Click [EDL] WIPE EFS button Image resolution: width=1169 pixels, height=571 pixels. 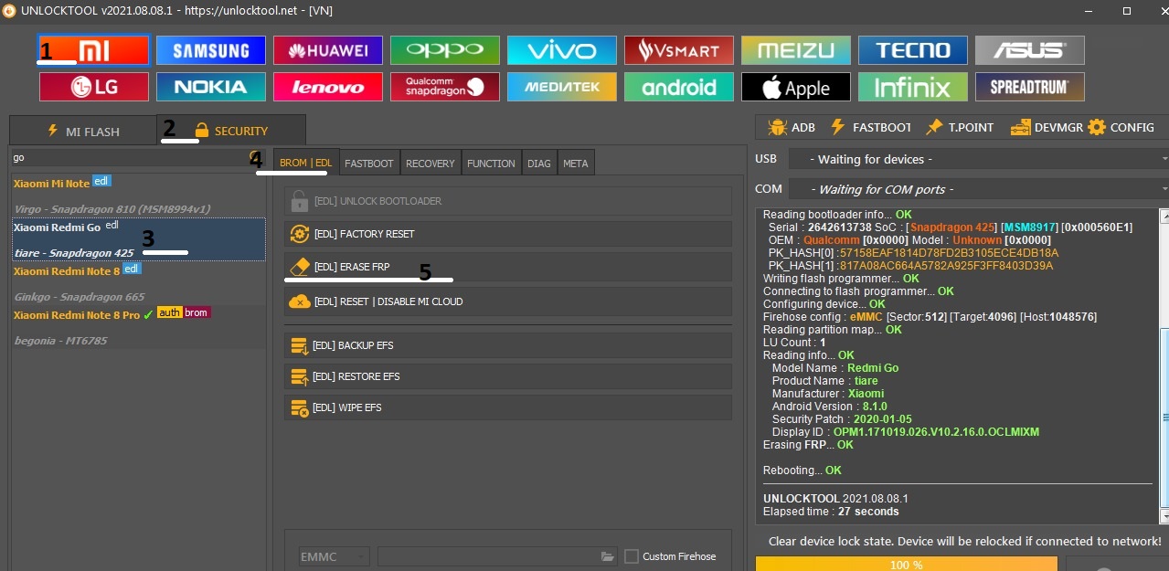coord(508,407)
